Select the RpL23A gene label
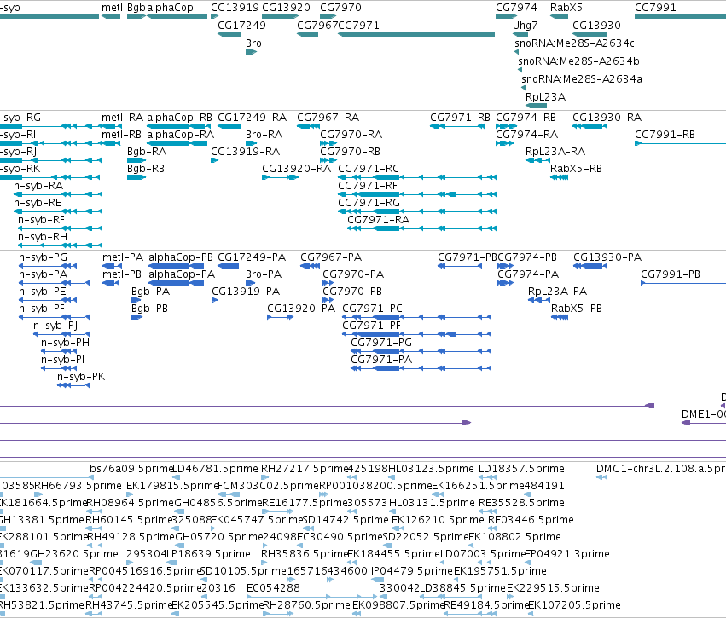 point(545,97)
